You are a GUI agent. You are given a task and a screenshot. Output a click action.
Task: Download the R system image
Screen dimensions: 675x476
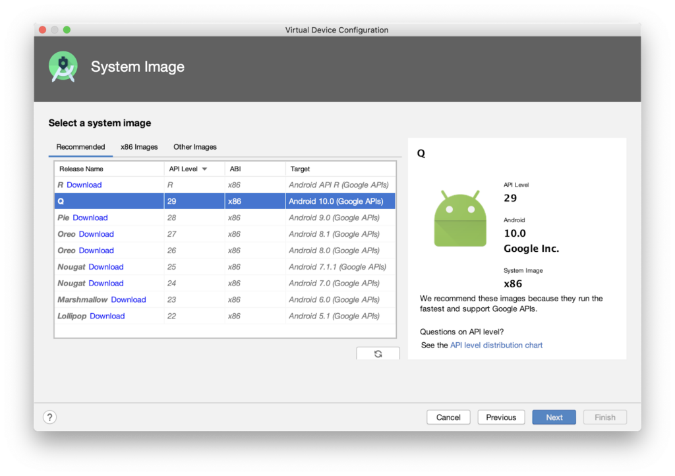(x=84, y=185)
